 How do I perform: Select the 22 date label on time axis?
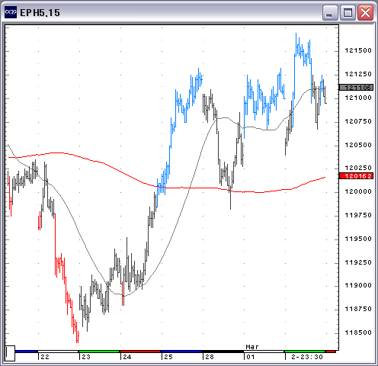click(45, 357)
